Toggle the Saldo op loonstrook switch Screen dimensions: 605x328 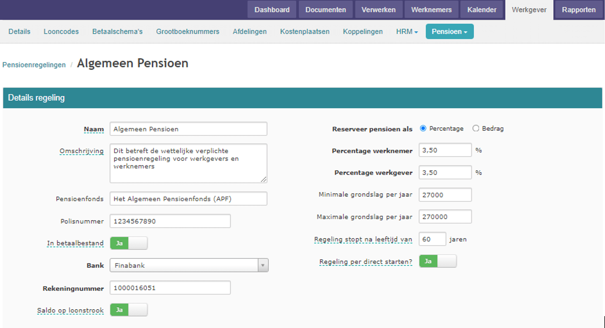129,310
